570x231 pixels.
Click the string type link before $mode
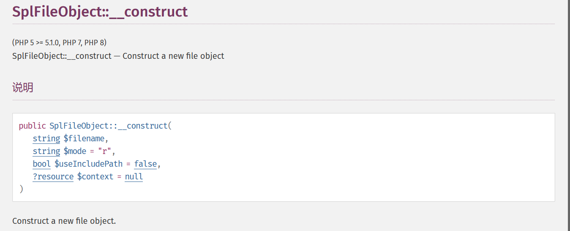click(46, 151)
